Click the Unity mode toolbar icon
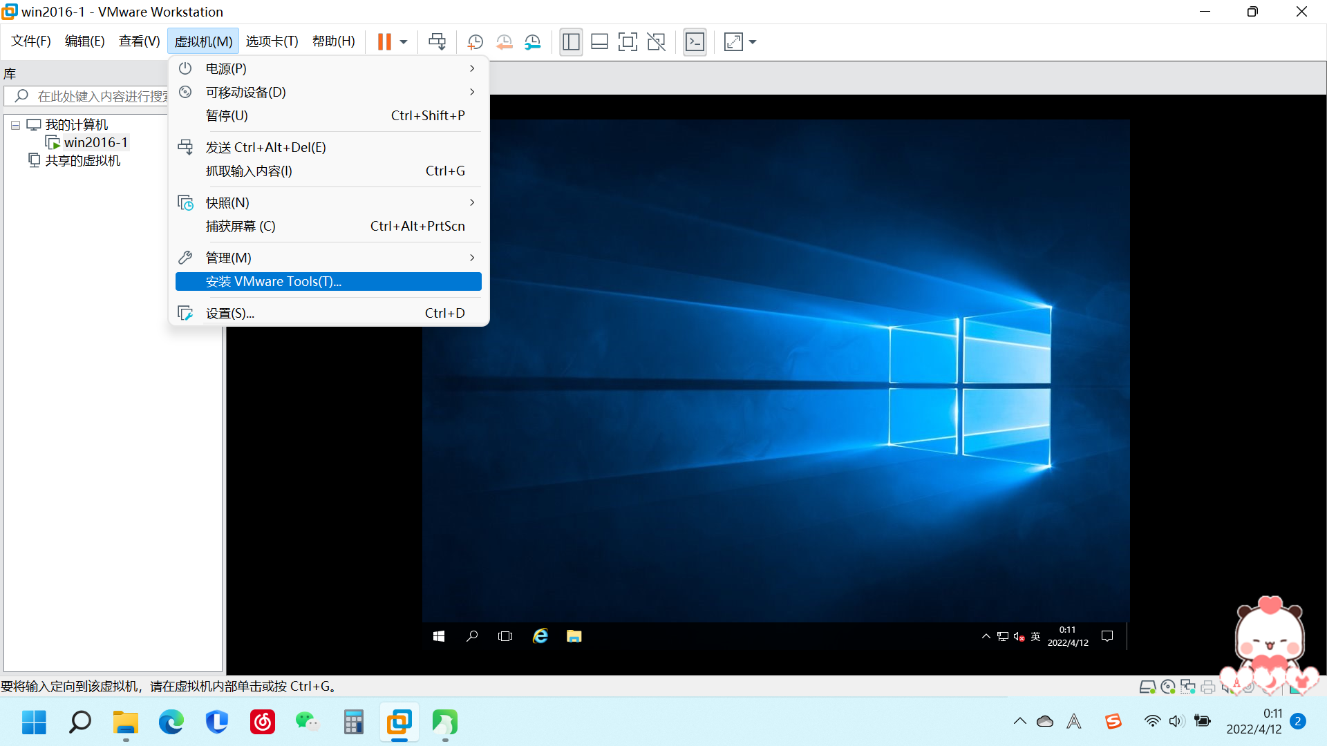 [656, 42]
